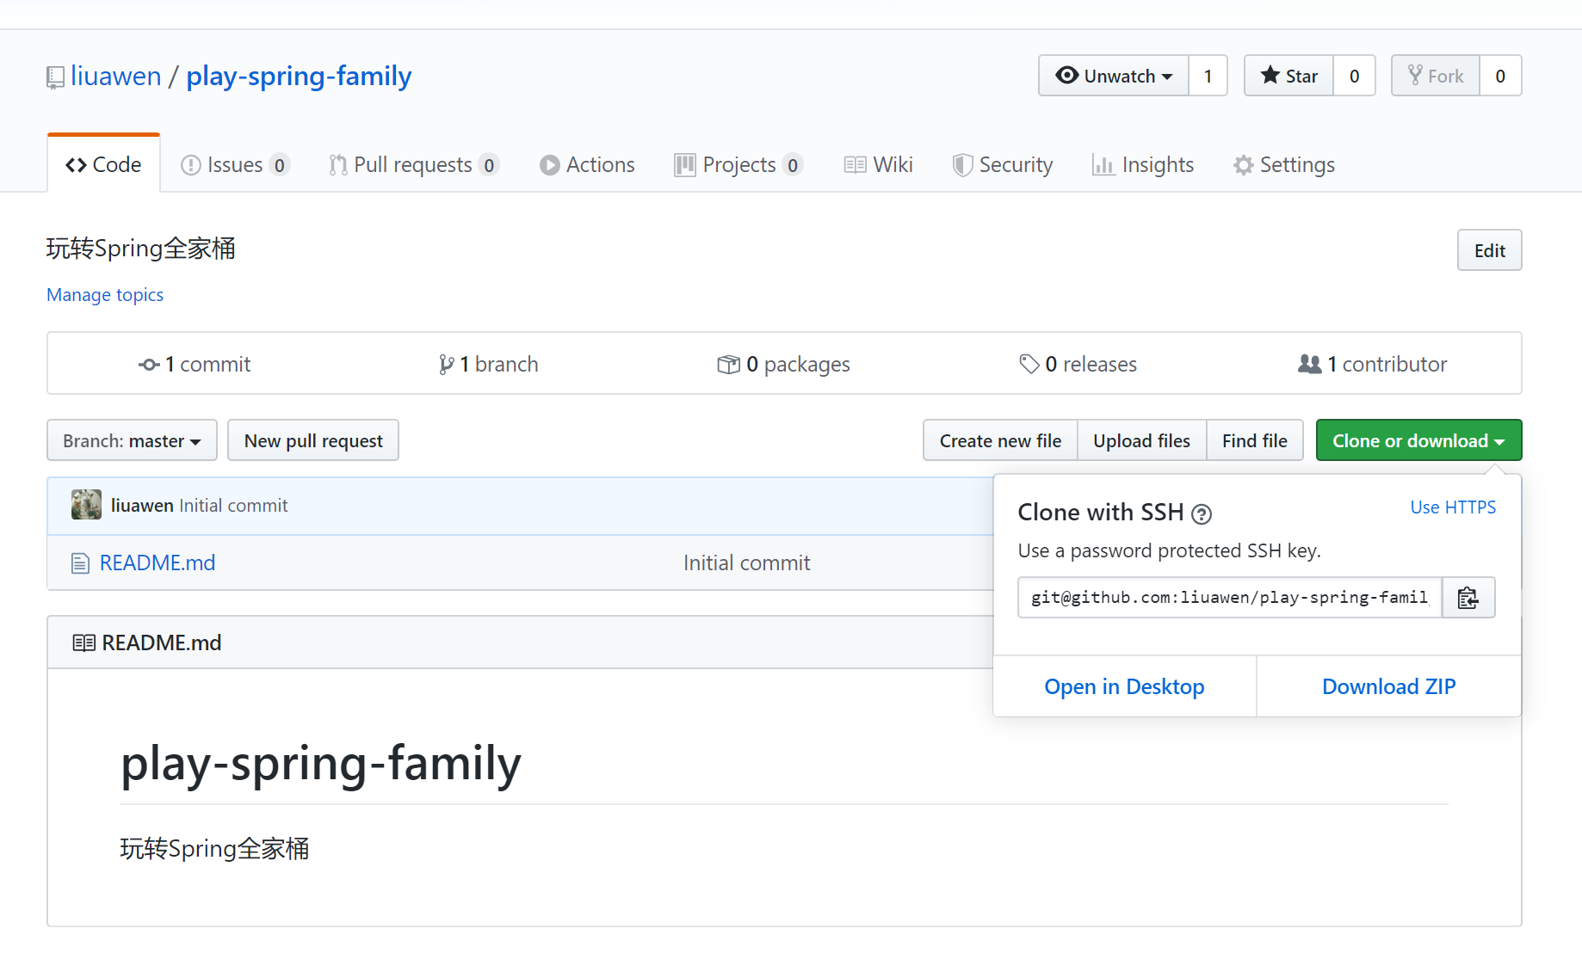Click the SSH clone URL text field

(x=1230, y=598)
